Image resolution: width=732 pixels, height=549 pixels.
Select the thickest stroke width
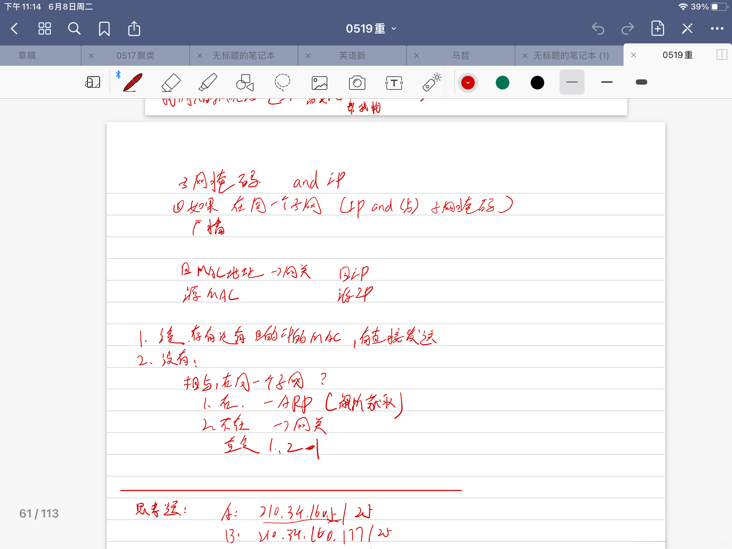pyautogui.click(x=641, y=82)
